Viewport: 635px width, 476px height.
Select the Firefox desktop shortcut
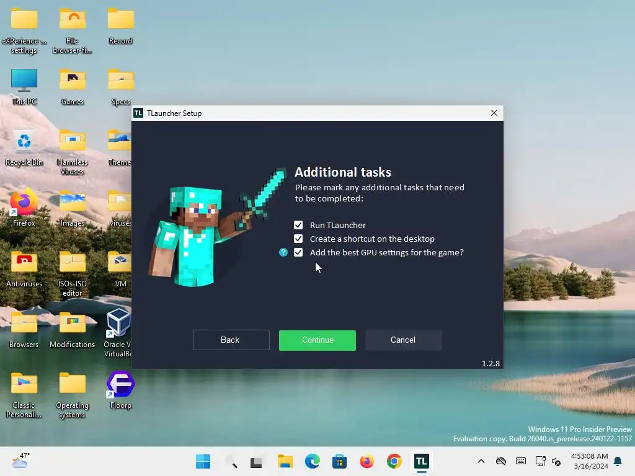24,208
